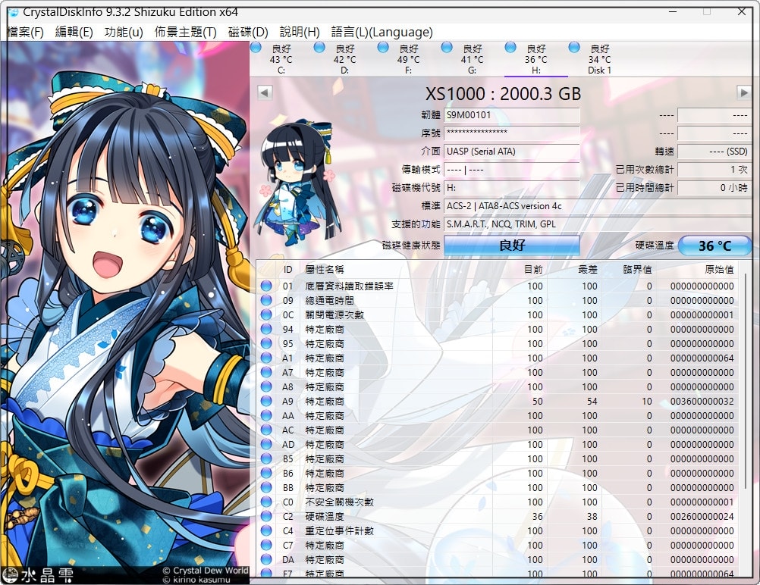Click the drive title XS1000 : 2000.3 GB

503,93
